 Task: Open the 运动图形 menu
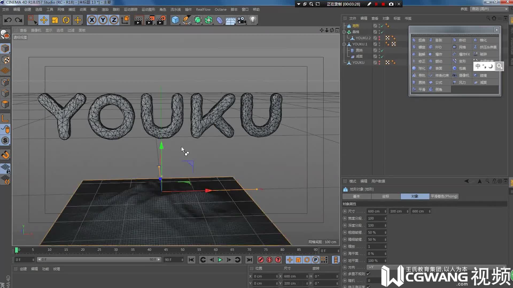(148, 9)
